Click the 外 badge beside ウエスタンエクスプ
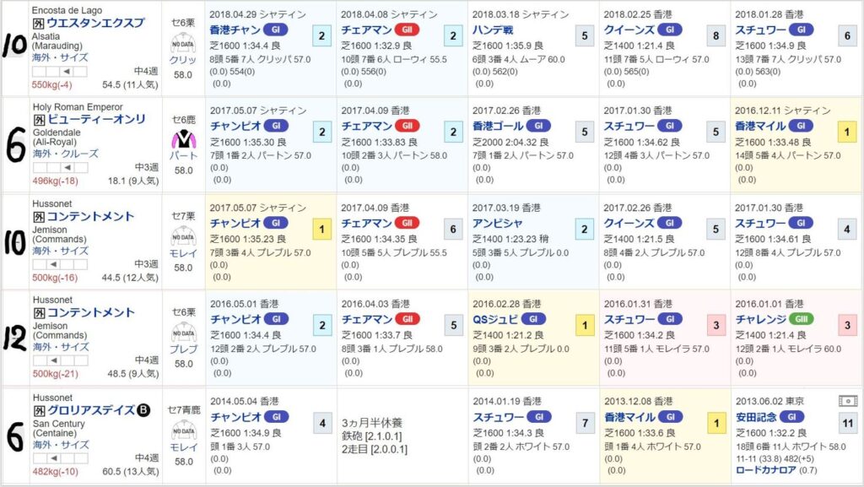Image resolution: width=864 pixels, height=487 pixels. (x=39, y=24)
